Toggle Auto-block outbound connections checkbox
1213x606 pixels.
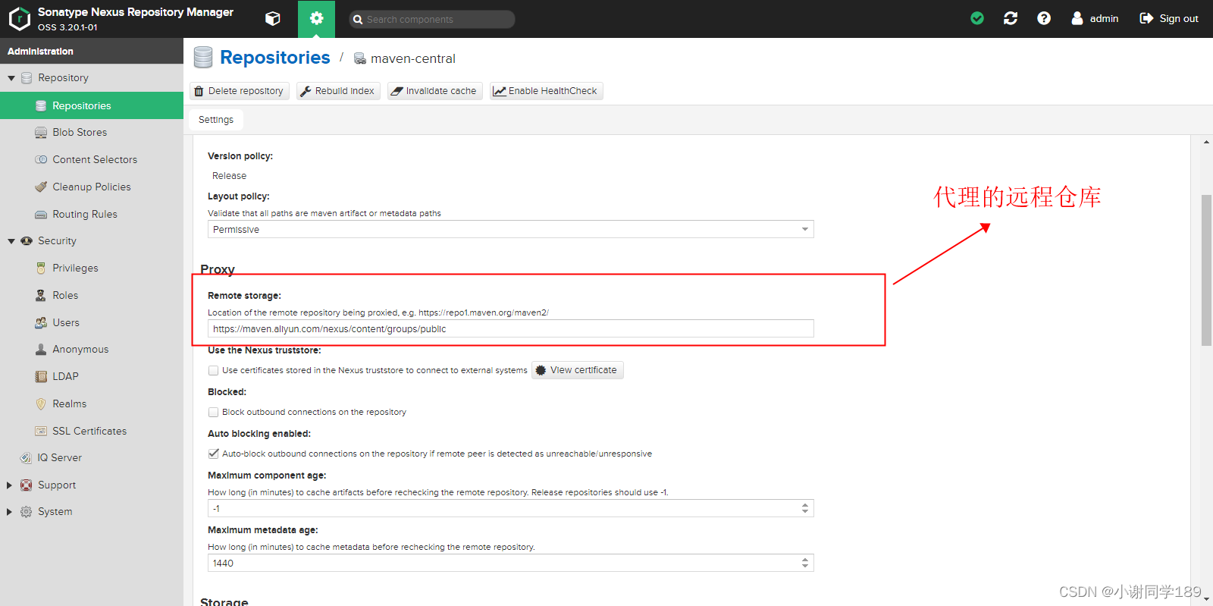pos(214,454)
